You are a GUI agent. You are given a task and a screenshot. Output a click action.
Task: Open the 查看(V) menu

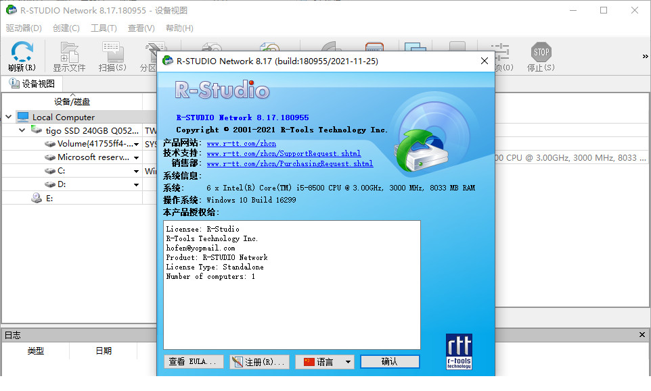tap(141, 28)
